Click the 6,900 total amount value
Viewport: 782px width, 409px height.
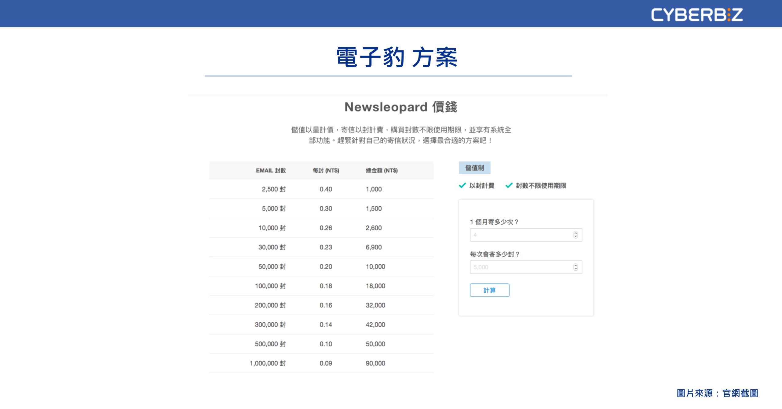click(374, 247)
